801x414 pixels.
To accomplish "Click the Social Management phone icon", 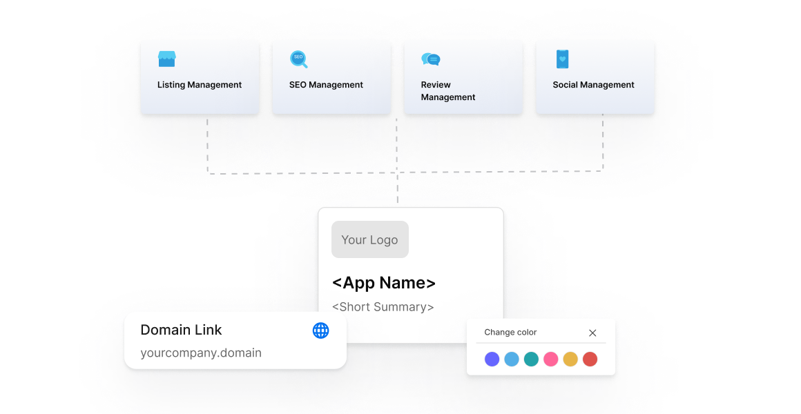I will [562, 59].
